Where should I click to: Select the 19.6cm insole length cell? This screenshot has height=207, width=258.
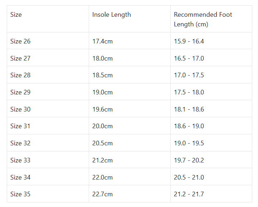102,109
